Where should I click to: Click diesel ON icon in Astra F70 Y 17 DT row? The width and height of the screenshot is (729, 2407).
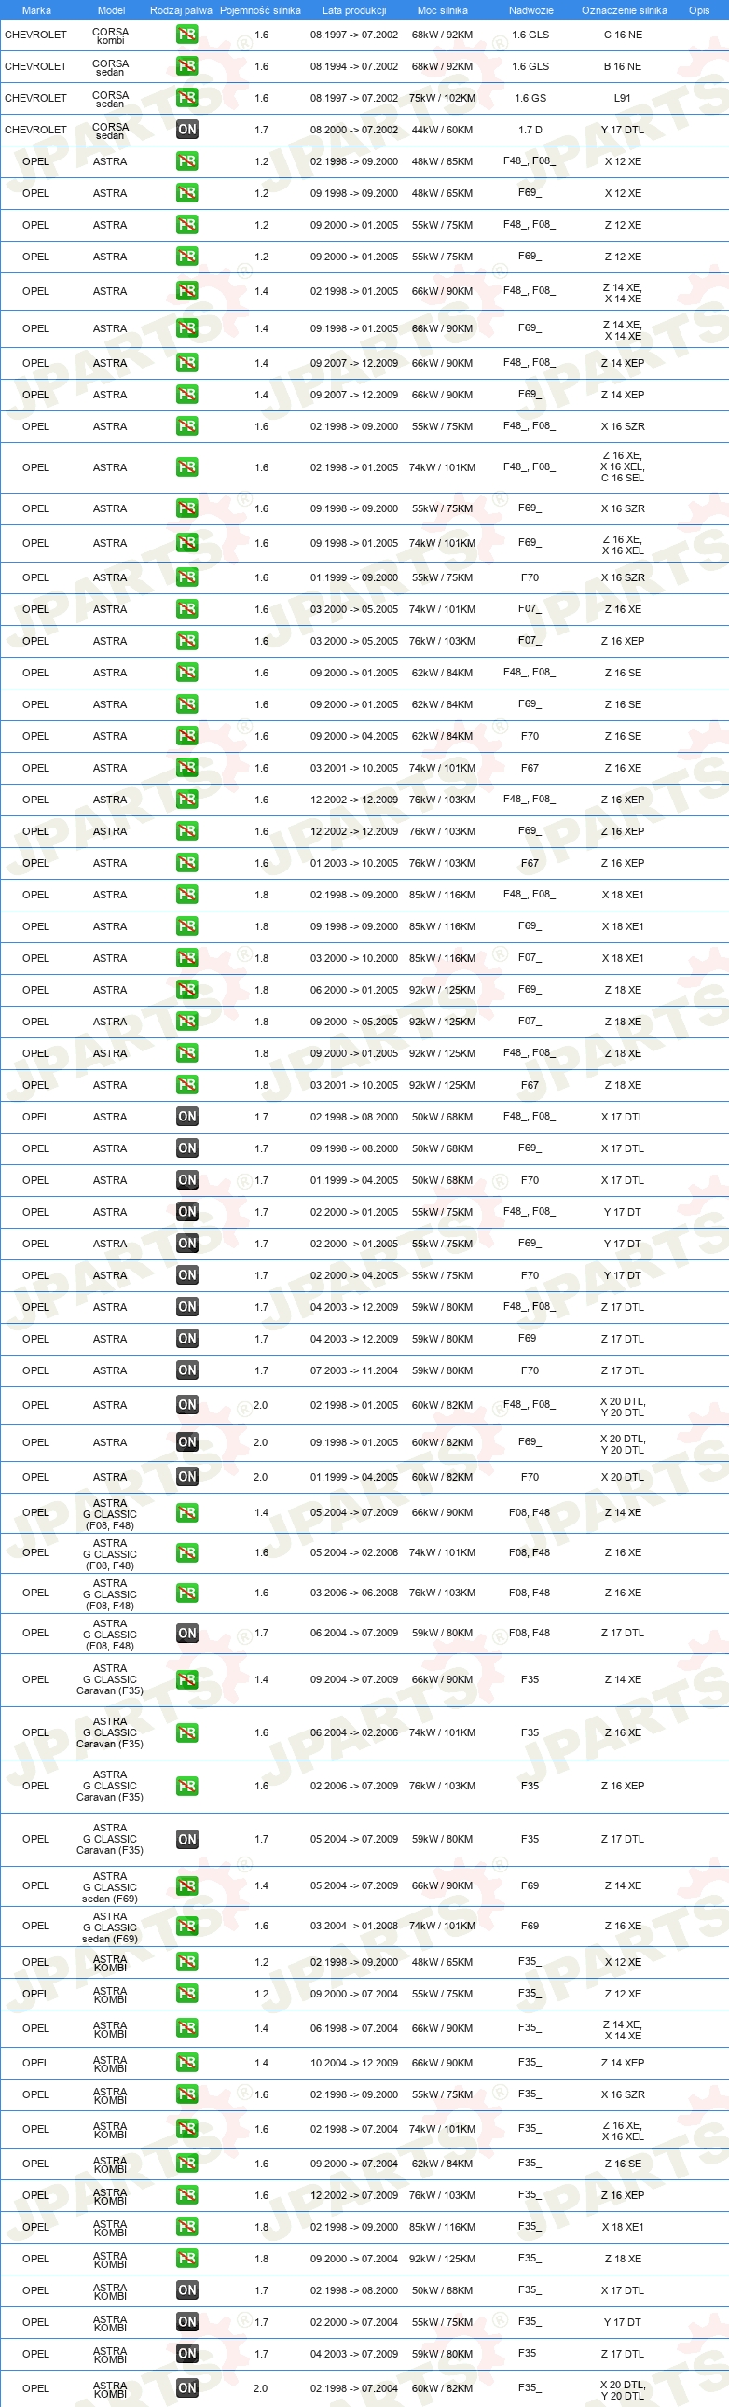(186, 1275)
